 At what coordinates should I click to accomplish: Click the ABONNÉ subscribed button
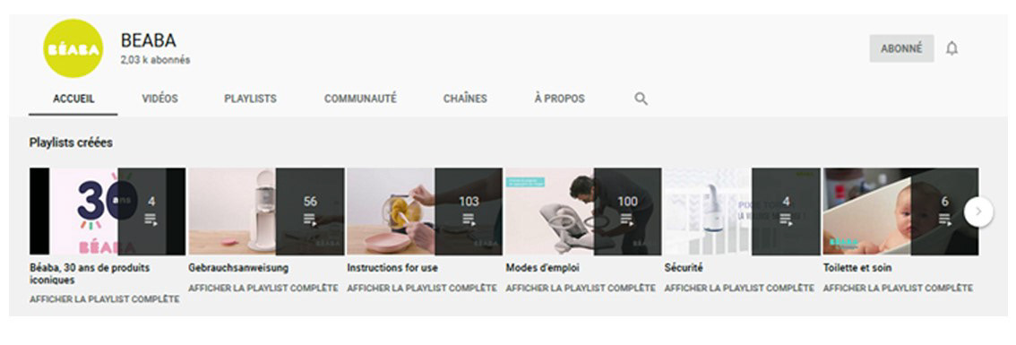coord(901,48)
